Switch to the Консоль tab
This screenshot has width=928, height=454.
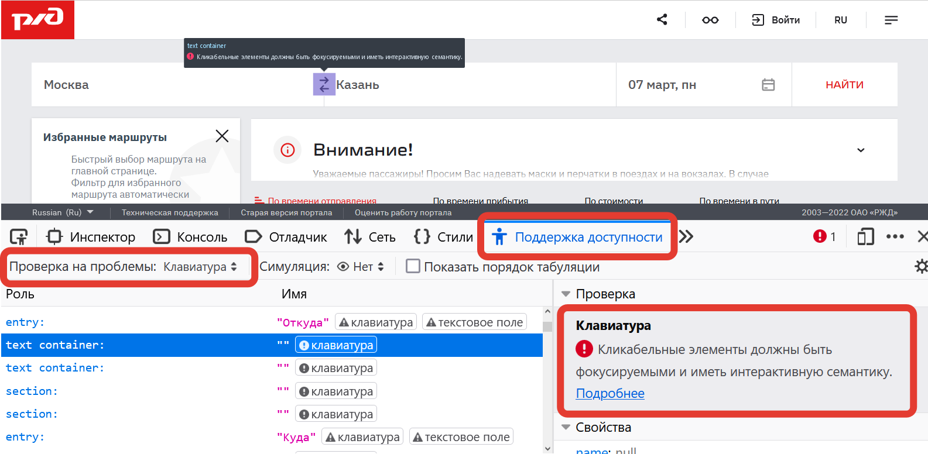190,237
